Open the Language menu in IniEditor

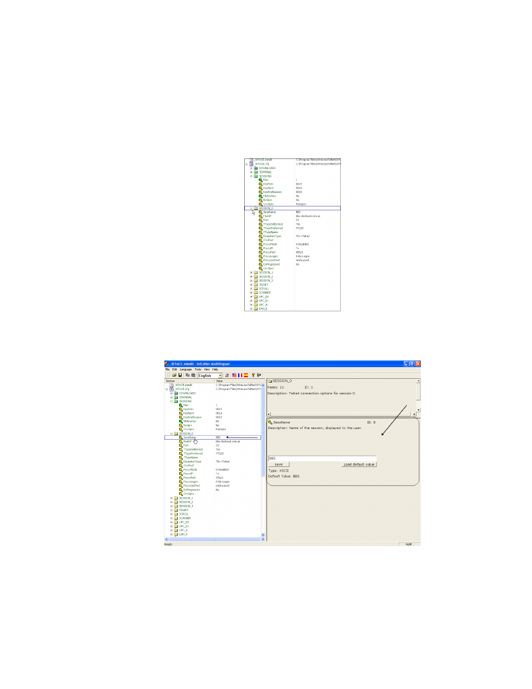pyautogui.click(x=186, y=369)
